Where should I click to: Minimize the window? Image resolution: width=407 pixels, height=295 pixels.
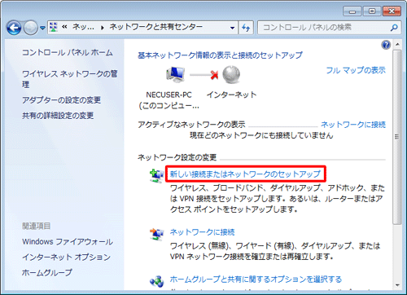click(x=352, y=11)
